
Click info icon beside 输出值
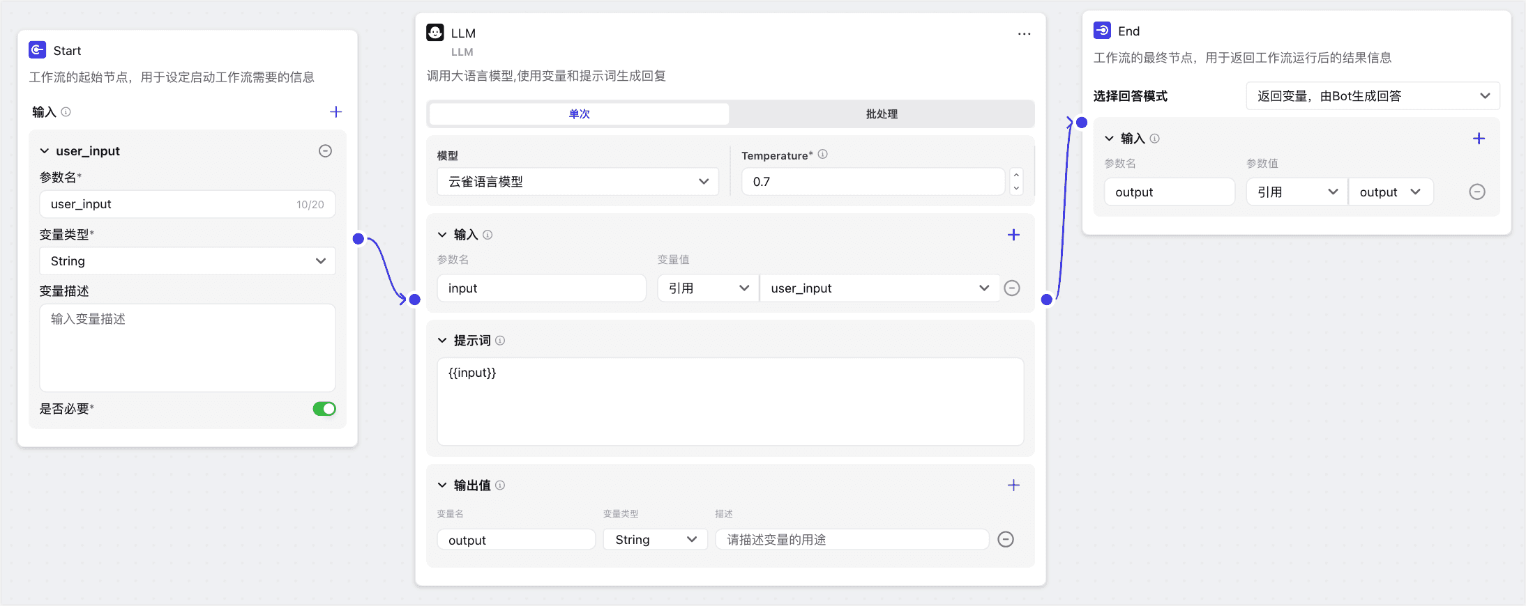pos(500,485)
